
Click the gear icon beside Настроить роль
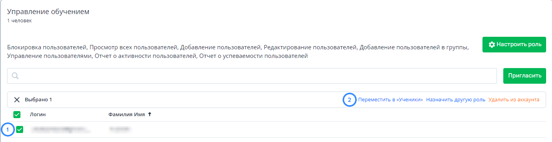tap(491, 45)
